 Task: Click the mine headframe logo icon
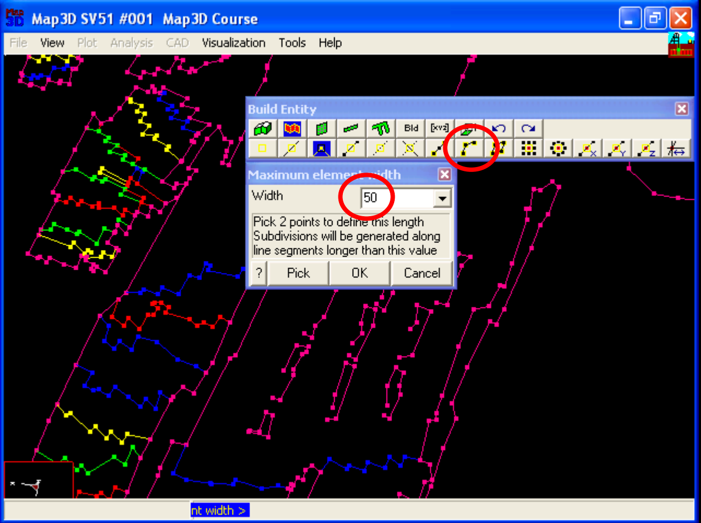coord(681,44)
